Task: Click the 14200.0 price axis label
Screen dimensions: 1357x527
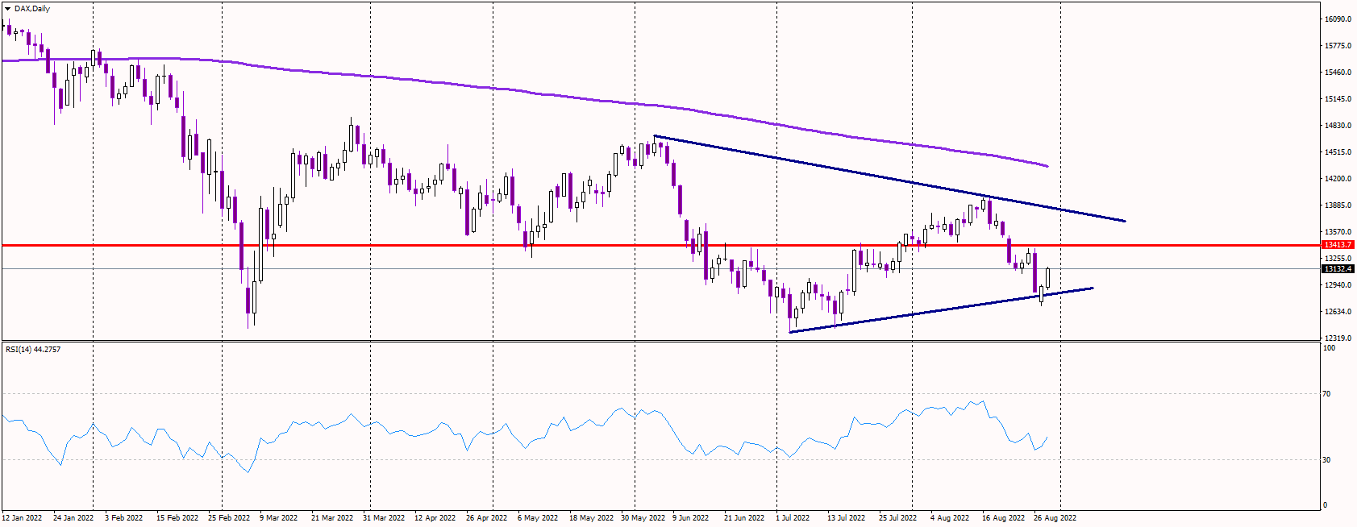Action: pyautogui.click(x=1338, y=179)
